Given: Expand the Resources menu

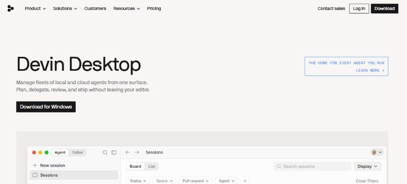Looking at the screenshot, I should pyautogui.click(x=127, y=9).
